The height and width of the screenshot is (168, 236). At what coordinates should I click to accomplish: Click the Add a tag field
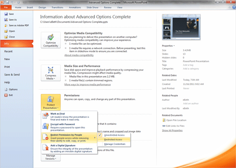coord(188,65)
